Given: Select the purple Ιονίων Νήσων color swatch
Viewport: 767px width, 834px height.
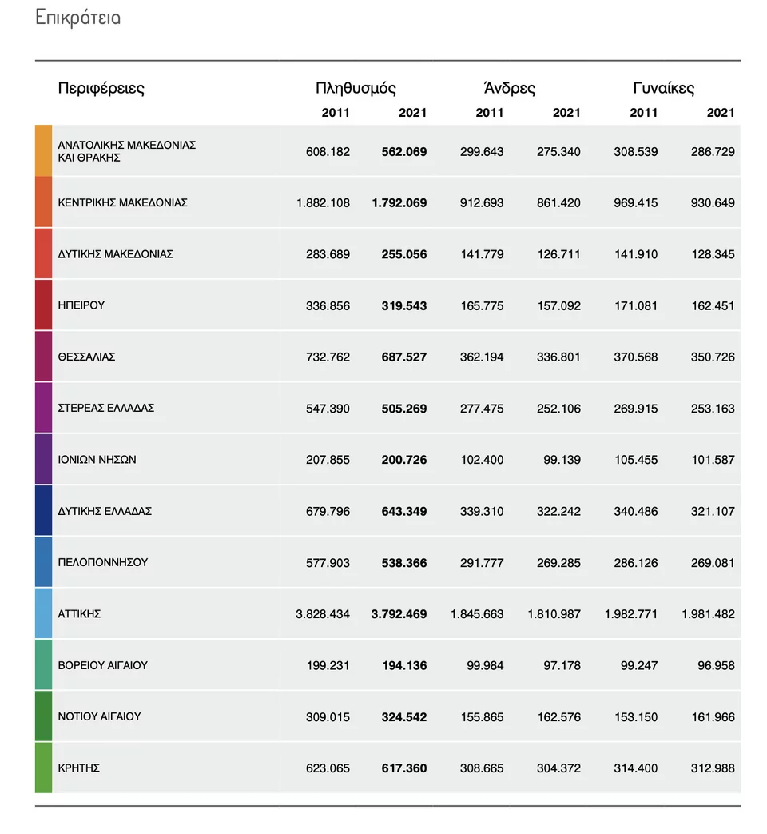Looking at the screenshot, I should (43, 459).
